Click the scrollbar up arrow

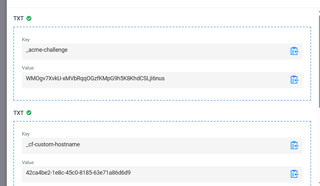pos(319,11)
